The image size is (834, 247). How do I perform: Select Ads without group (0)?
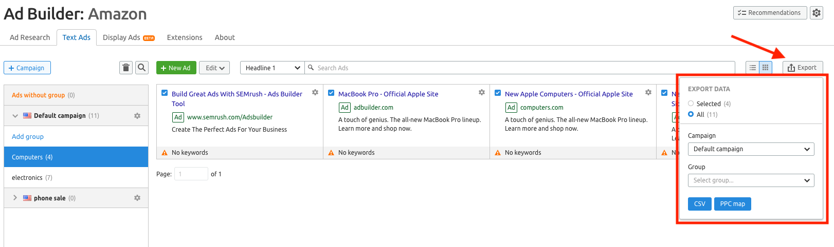(76, 95)
